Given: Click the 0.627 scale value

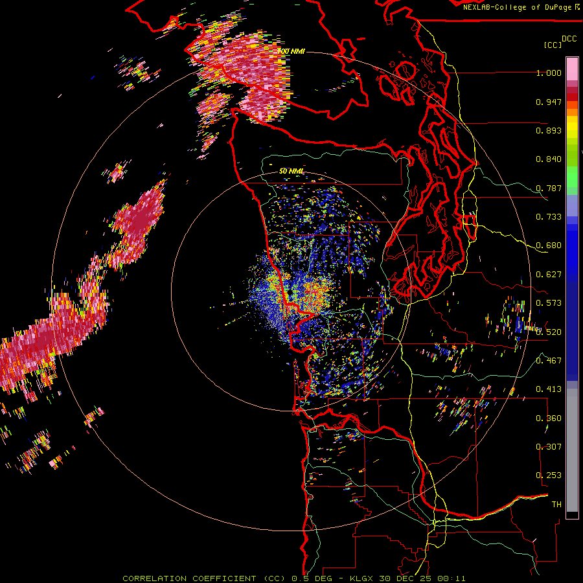Looking at the screenshot, I should (549, 275).
